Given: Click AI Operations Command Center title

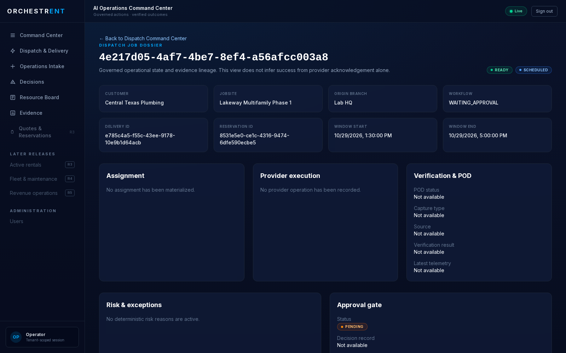Looking at the screenshot, I should (133, 8).
